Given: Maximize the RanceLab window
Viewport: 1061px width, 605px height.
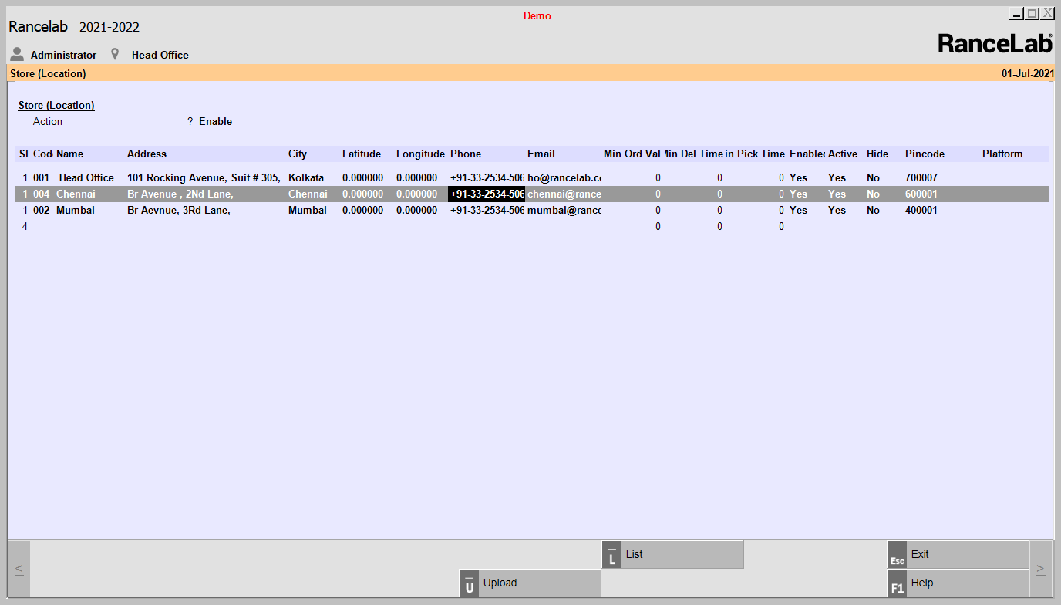Looking at the screenshot, I should pyautogui.click(x=1032, y=14).
